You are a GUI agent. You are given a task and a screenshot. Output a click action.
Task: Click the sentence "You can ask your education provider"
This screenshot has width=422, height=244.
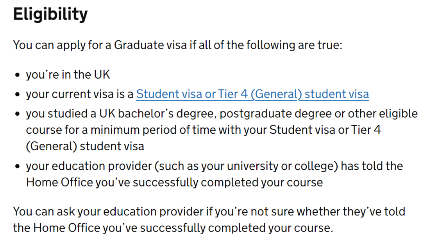(209, 212)
